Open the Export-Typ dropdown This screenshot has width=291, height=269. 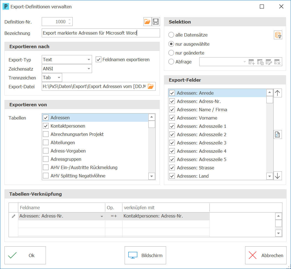tap(89, 60)
